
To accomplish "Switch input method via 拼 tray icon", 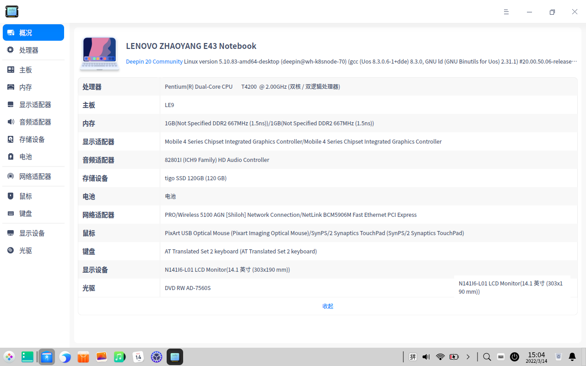I will (412, 357).
